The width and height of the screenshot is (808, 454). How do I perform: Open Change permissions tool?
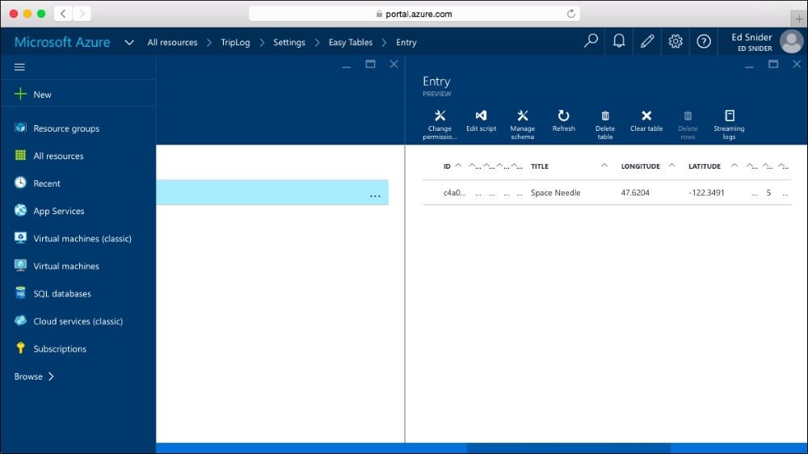coord(440,124)
